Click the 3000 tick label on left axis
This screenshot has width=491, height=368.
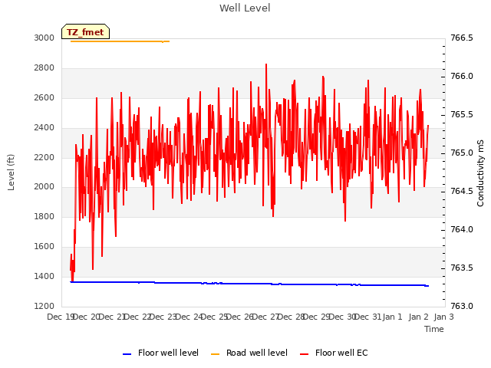(x=44, y=38)
